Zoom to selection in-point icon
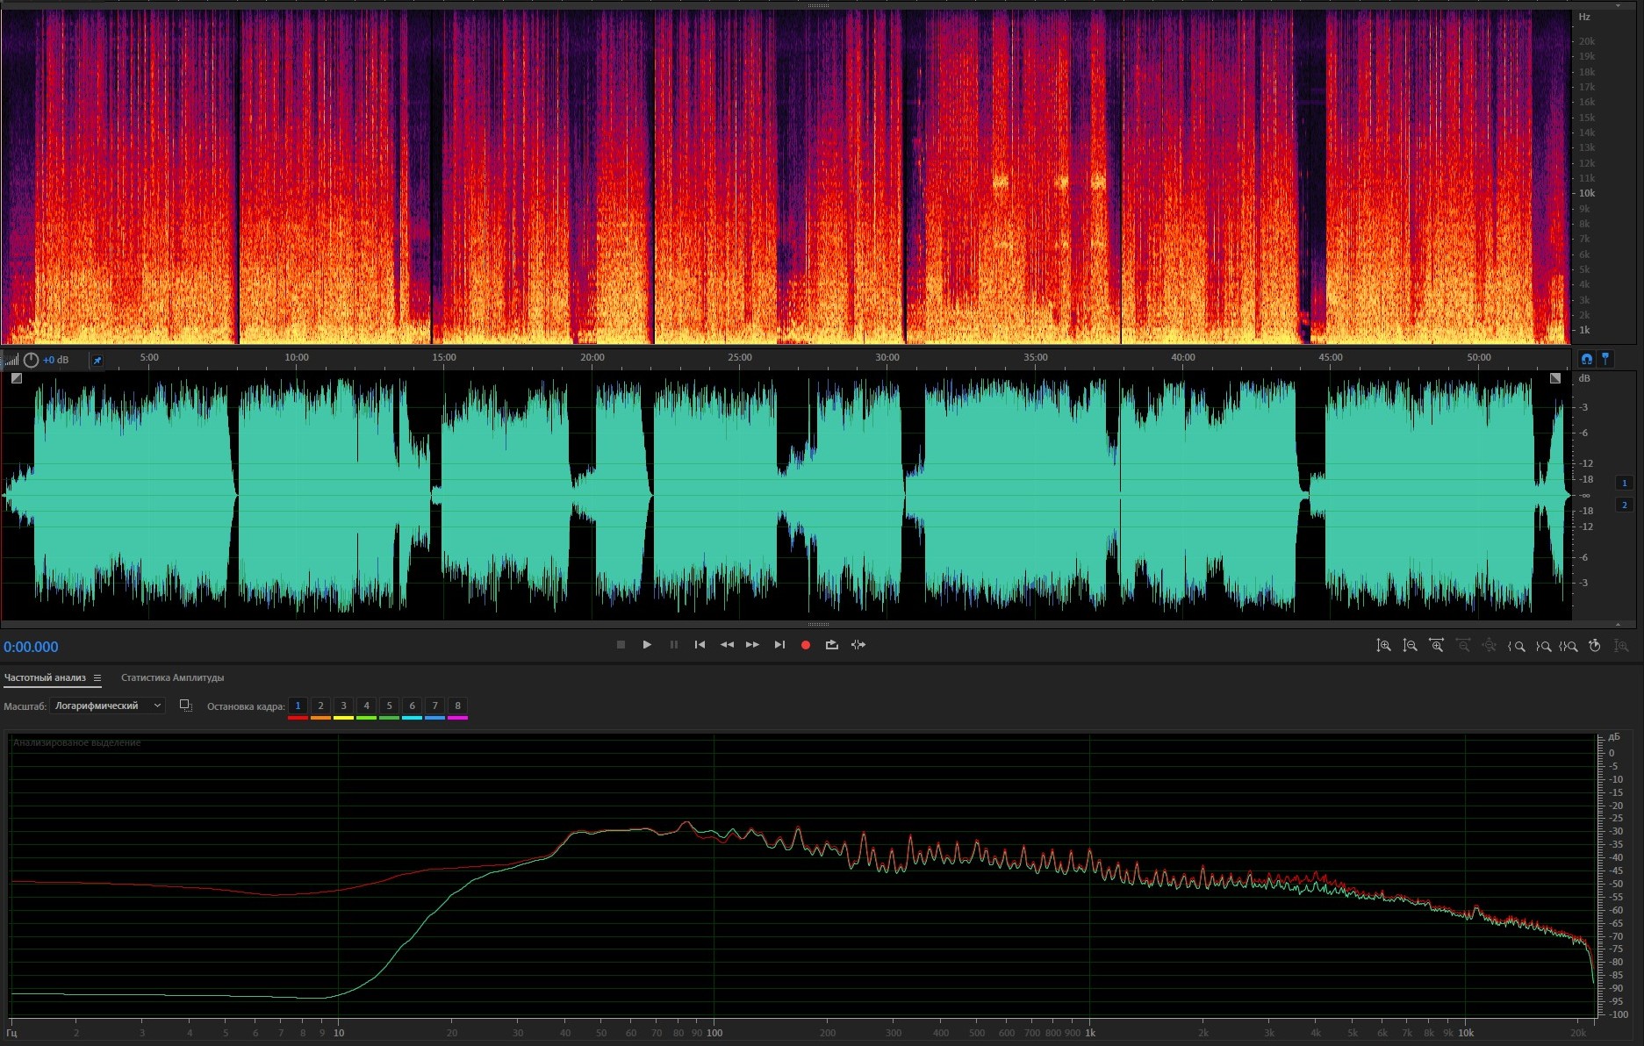This screenshot has height=1046, width=1644. click(x=1517, y=646)
